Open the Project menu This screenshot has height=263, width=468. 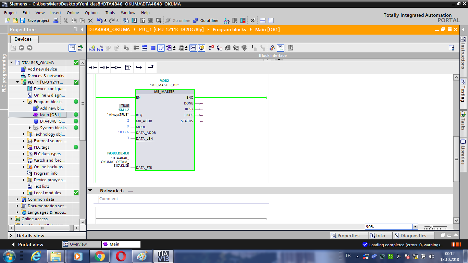pyautogui.click(x=10, y=13)
